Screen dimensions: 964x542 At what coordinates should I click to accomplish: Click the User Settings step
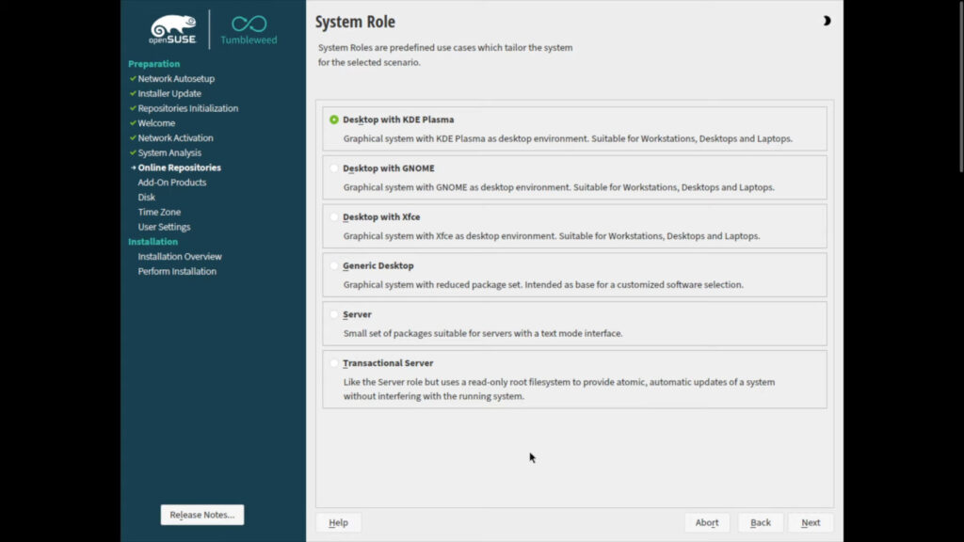[164, 227]
